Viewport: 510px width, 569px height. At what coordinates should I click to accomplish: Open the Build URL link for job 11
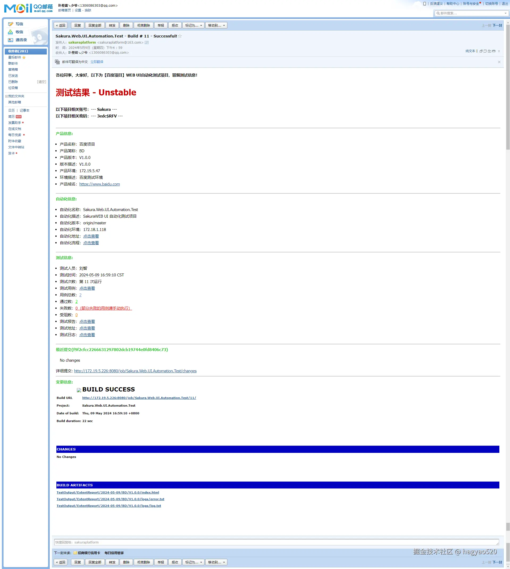[x=139, y=398]
